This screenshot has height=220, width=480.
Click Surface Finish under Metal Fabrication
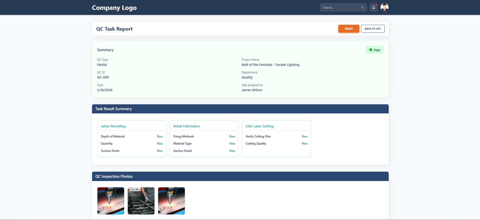(183, 151)
